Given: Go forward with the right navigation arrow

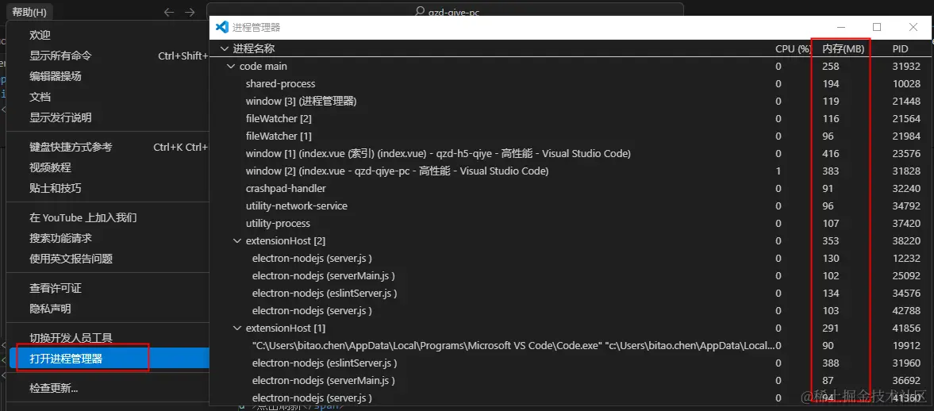Looking at the screenshot, I should coord(190,12).
